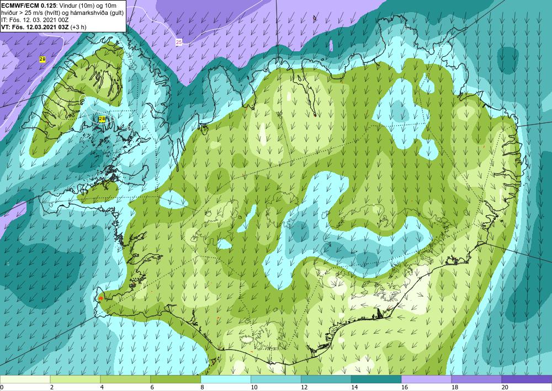
Task: Click the legend number 16
Action: tap(405, 388)
